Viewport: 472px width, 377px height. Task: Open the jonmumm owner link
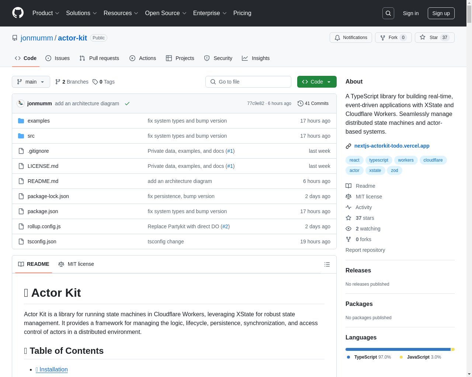[x=37, y=38]
